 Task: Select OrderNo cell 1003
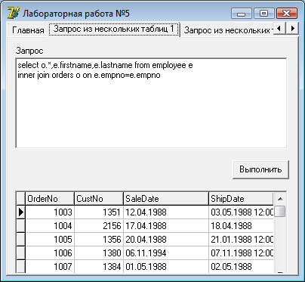(x=50, y=212)
